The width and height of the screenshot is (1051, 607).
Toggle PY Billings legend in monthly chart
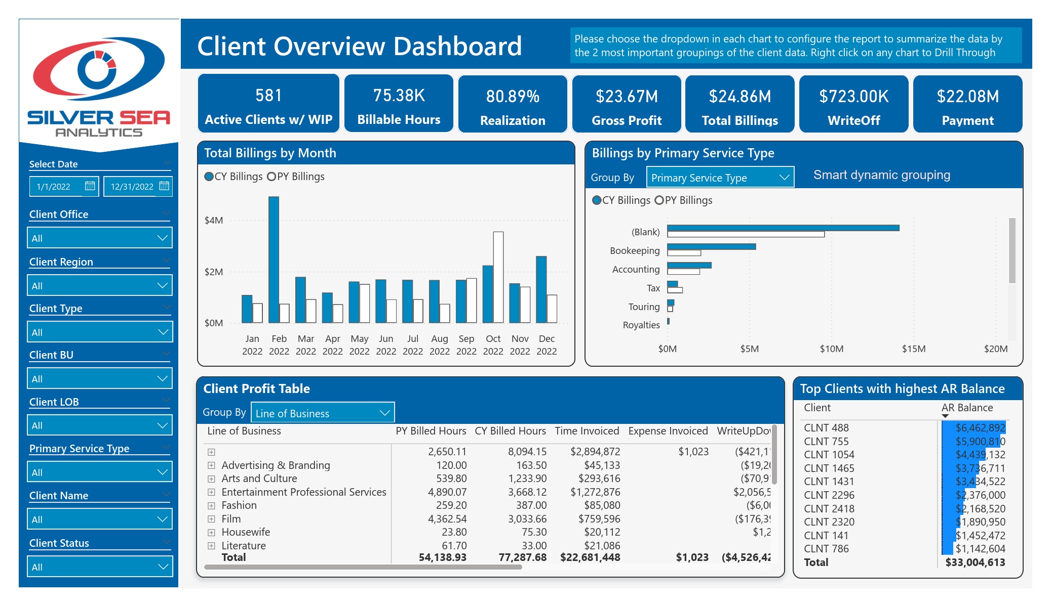296,177
